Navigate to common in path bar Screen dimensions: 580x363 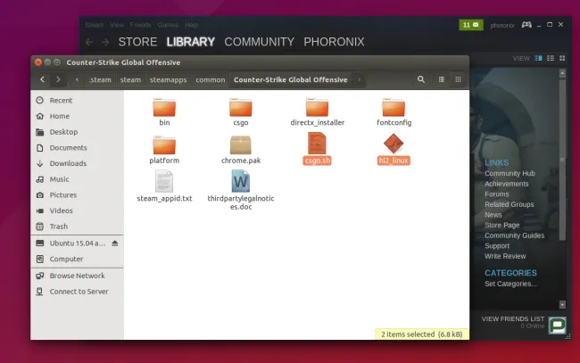click(x=210, y=80)
